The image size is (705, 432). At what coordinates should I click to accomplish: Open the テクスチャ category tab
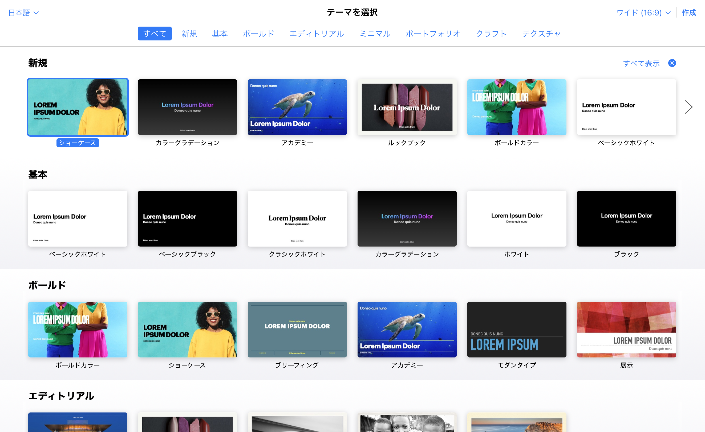541,34
